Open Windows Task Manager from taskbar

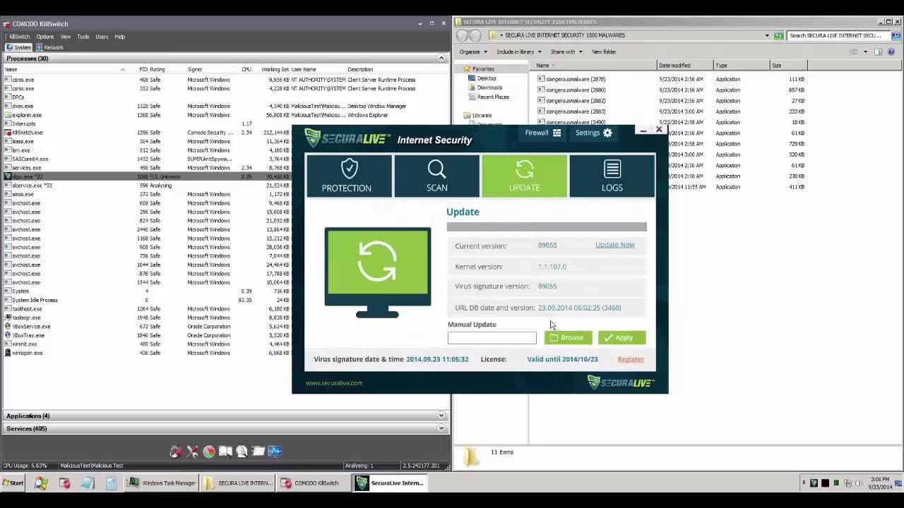click(x=162, y=483)
